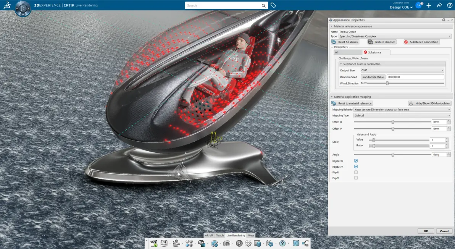The image size is (455, 249).
Task: Open the tag icon next to search
Action: tap(273, 5)
